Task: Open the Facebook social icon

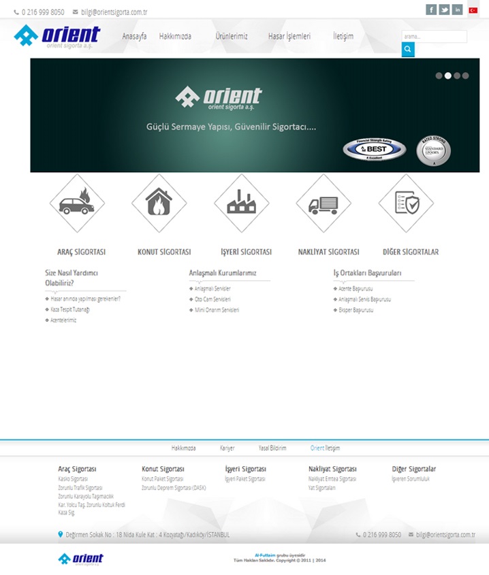Action: point(431,10)
